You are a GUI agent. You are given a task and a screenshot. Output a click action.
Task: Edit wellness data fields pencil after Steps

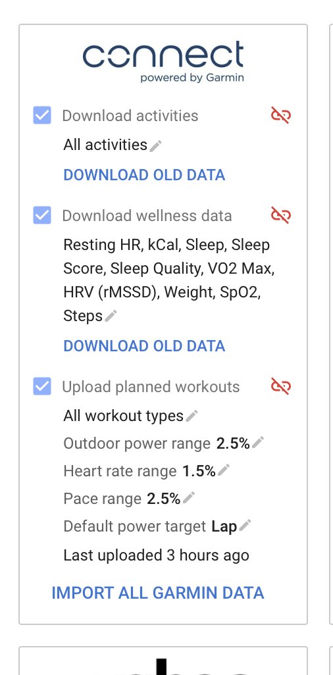111,316
